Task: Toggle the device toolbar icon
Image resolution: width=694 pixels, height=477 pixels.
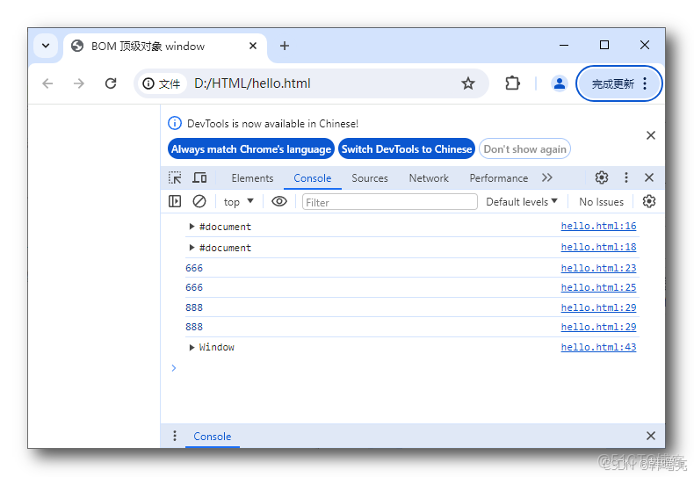Action: coord(199,177)
